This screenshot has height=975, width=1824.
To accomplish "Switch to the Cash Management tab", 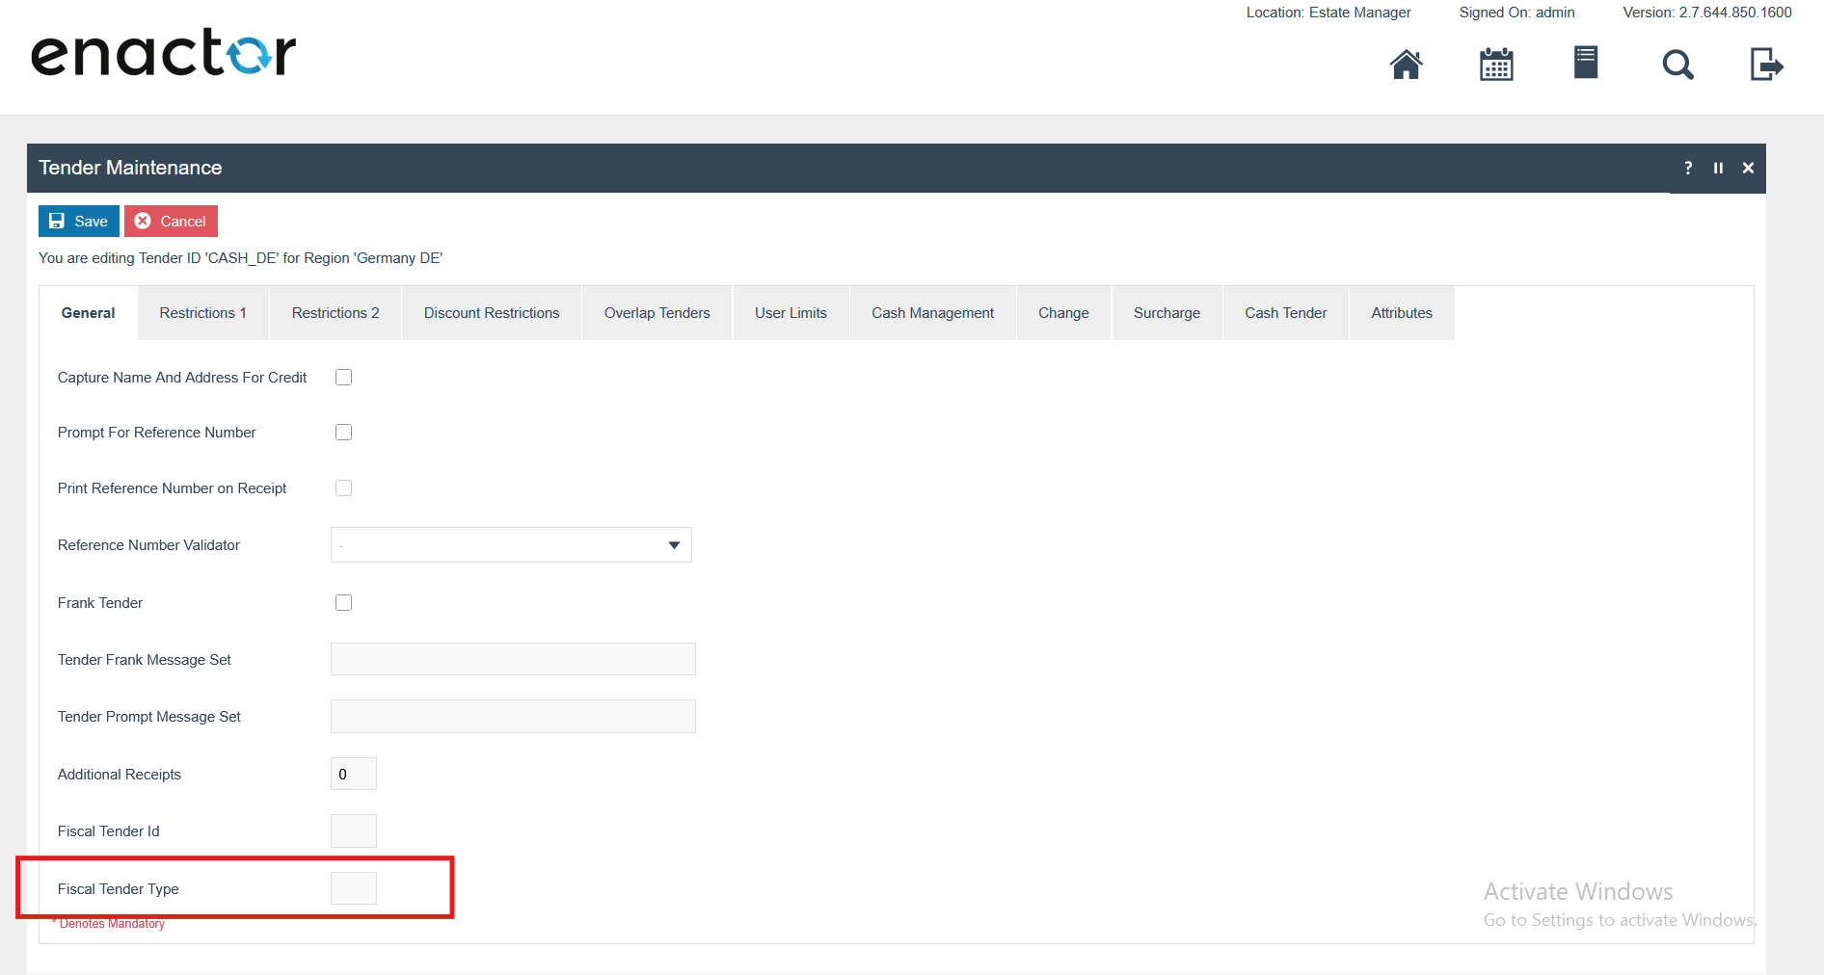I will 932,313.
